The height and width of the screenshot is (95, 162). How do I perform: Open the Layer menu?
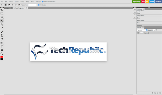(17, 2)
